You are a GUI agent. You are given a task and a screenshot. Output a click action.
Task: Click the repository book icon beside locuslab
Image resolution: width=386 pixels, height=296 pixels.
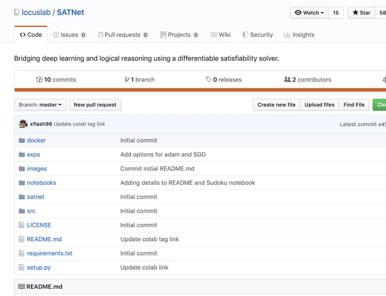click(x=16, y=12)
